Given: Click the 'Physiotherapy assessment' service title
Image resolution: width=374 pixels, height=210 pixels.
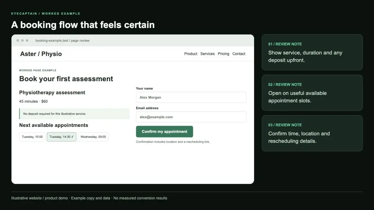Looking at the screenshot, I should 52,92.
